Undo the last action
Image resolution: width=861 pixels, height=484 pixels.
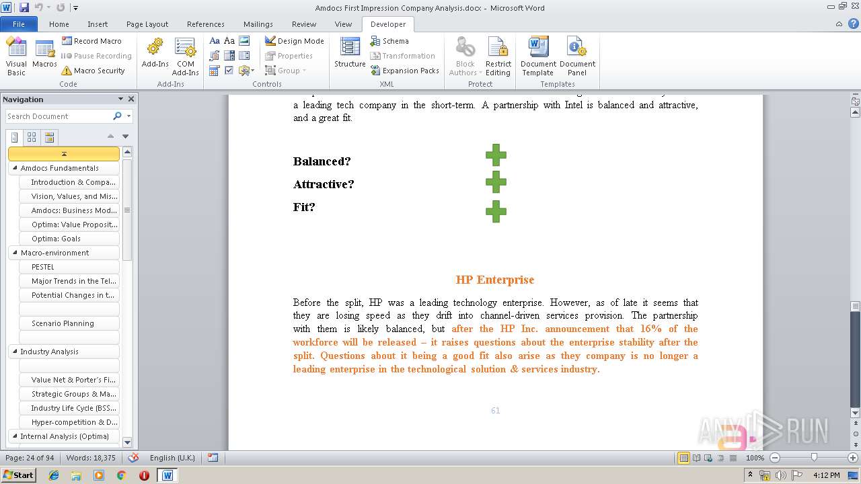(38, 7)
